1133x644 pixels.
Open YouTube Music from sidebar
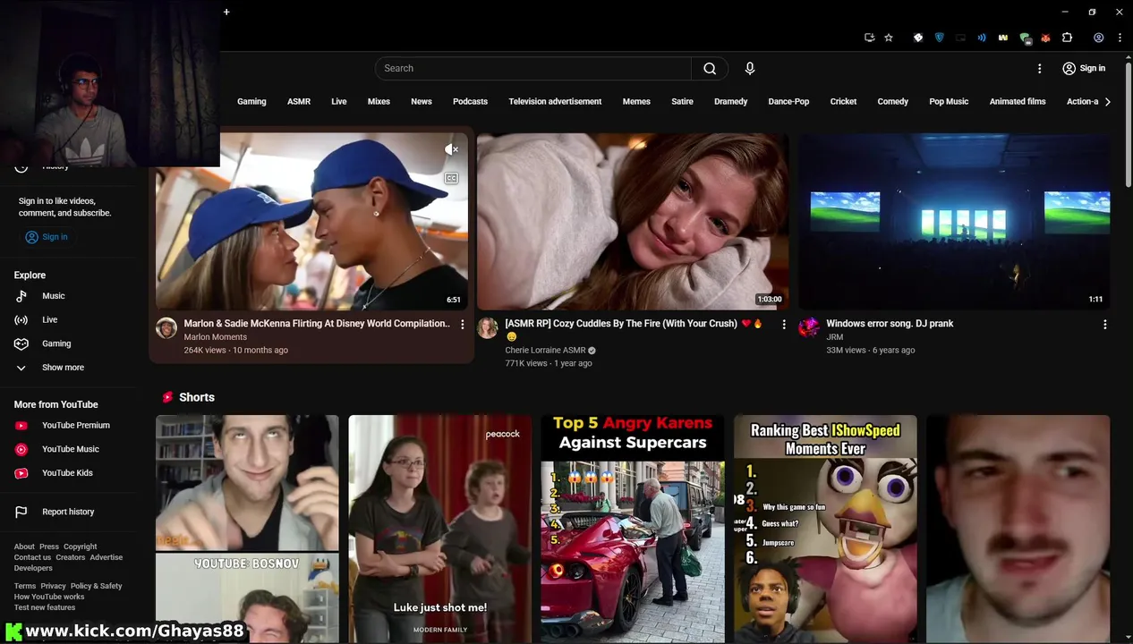[x=72, y=449]
